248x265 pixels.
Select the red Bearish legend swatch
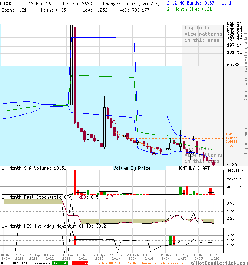(80, 263)
